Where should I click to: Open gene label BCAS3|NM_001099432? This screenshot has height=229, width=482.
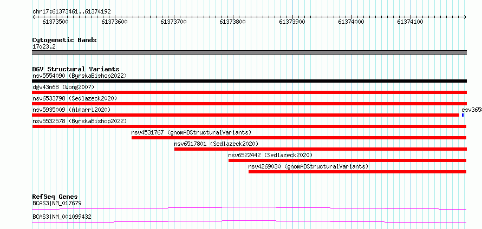[x=62, y=217]
